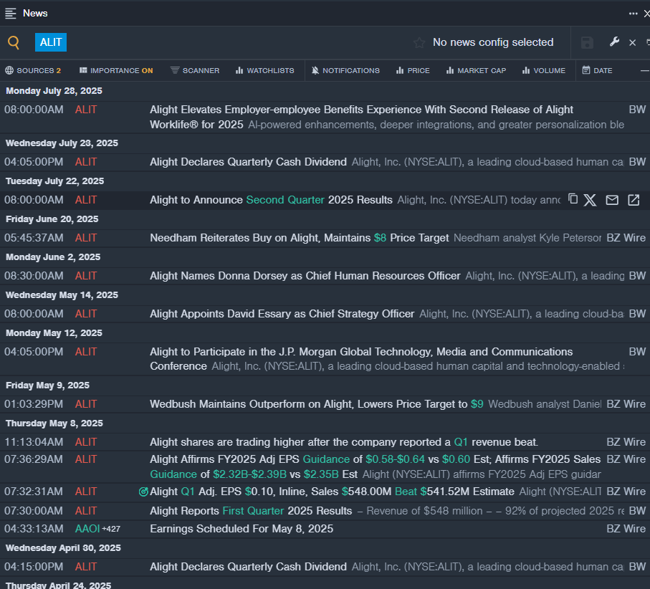650x589 pixels.
Task: Click the three-dot more options icon
Action: click(633, 14)
